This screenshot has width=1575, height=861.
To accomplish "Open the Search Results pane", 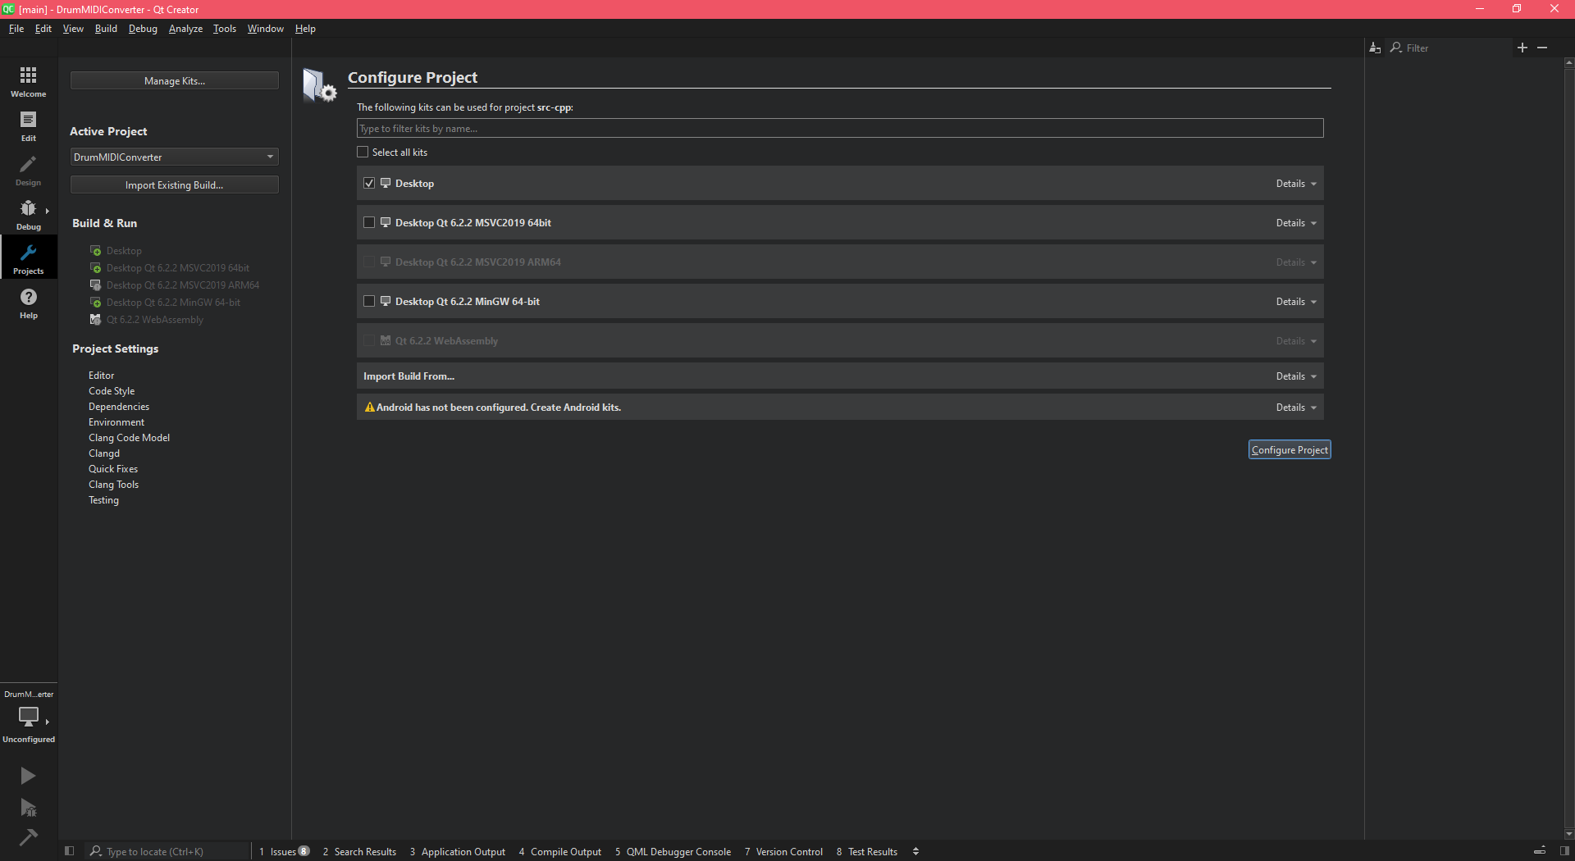I will click(359, 851).
